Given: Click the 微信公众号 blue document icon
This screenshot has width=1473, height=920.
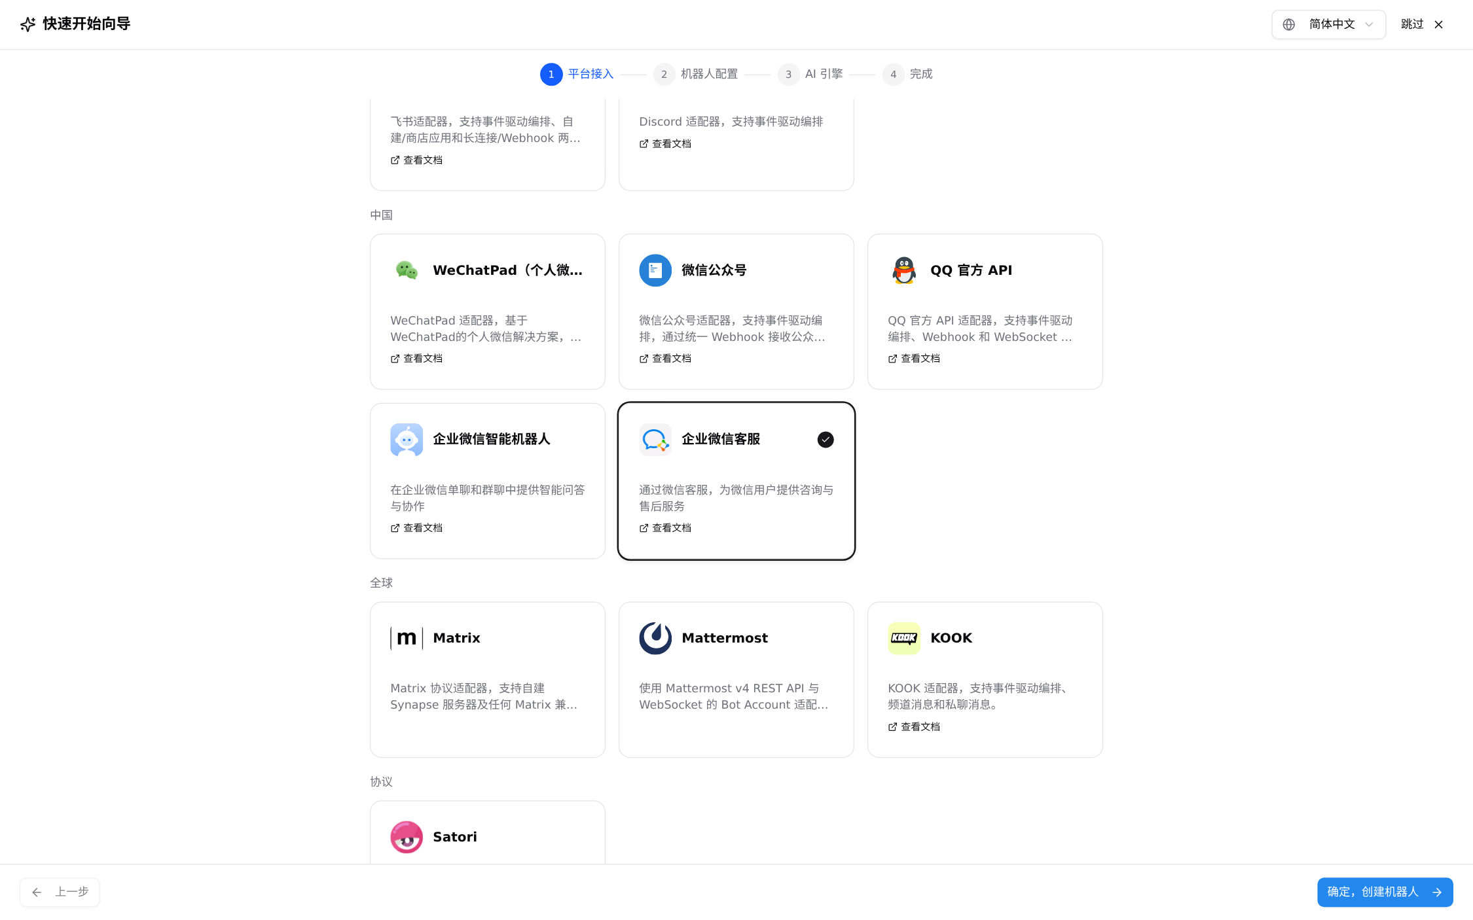Looking at the screenshot, I should [x=655, y=270].
